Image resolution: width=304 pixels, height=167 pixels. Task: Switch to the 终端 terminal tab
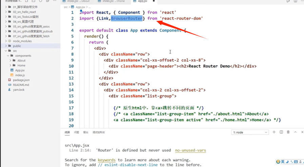(67, 132)
